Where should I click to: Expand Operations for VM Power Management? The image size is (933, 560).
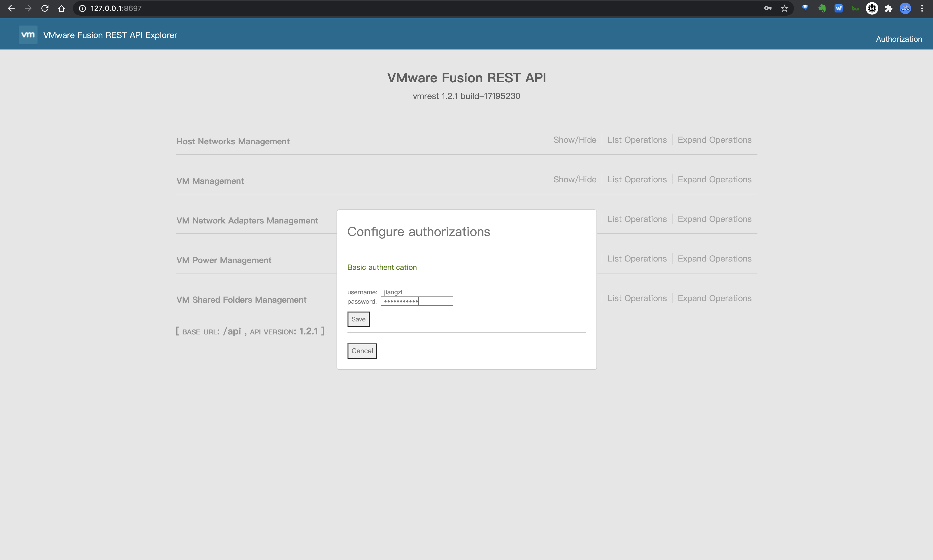714,258
